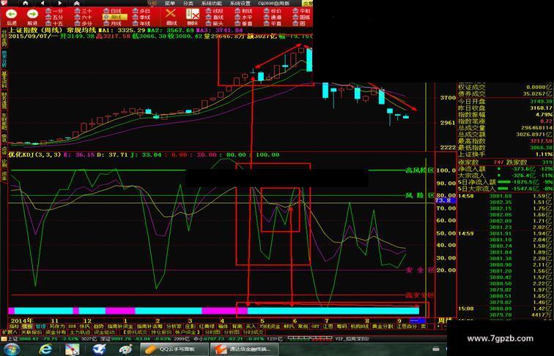
Task: Switch to 月线 monthly chart
Action: tap(112, 23)
